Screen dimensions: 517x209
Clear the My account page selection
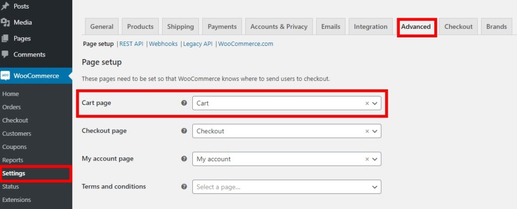[x=367, y=159]
